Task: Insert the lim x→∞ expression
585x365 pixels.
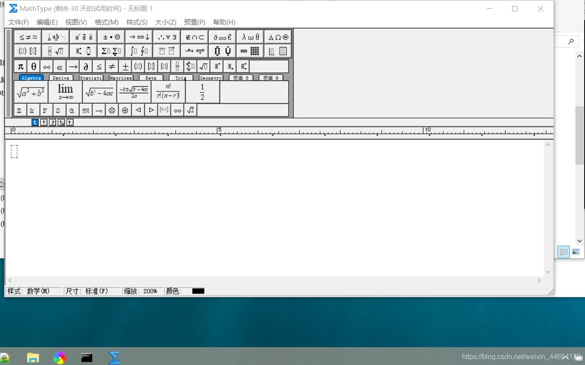Action: tap(65, 92)
